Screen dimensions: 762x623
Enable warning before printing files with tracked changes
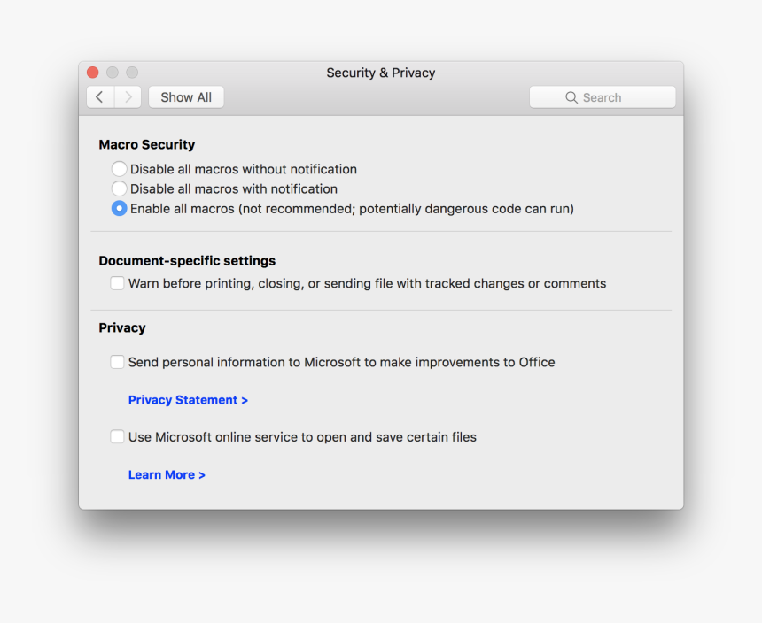117,283
